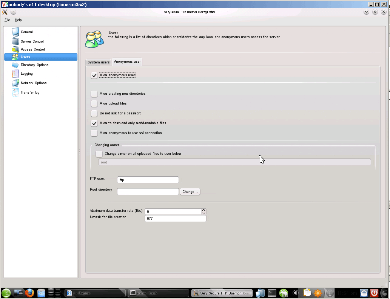
Task: Check Change owner on all uploaded files
Action: (99, 154)
